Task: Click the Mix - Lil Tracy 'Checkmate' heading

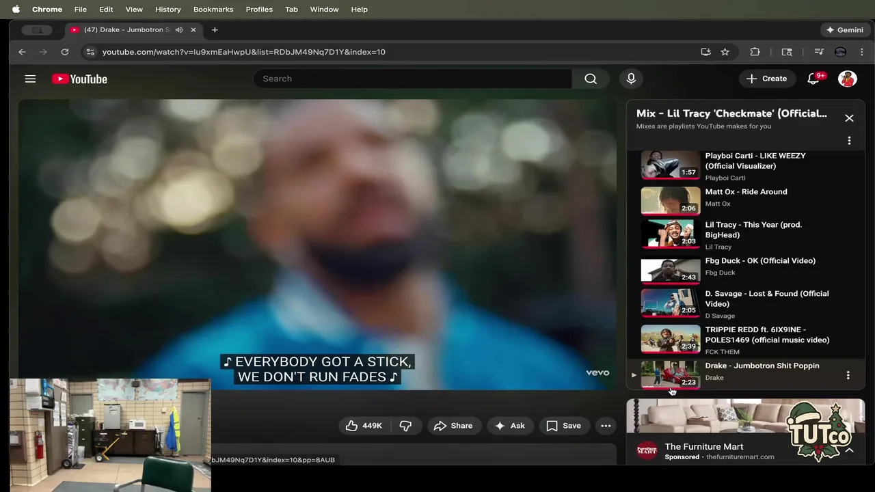Action: point(731,113)
